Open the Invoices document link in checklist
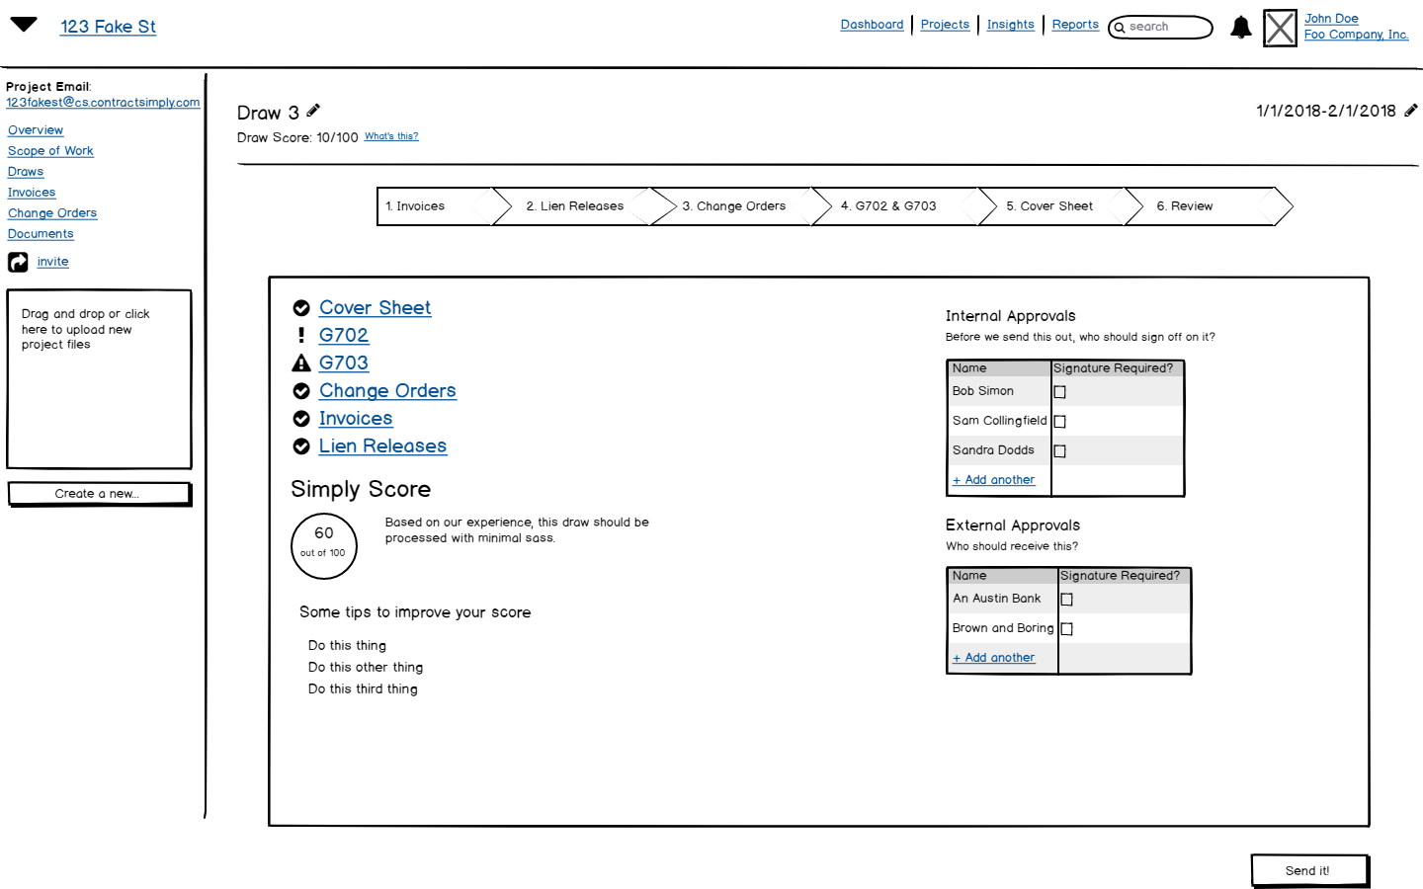This screenshot has width=1423, height=889. tap(356, 419)
